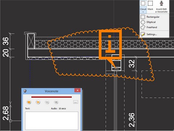
Task: Select the Mask tool icon
Action: [x=150, y=3]
